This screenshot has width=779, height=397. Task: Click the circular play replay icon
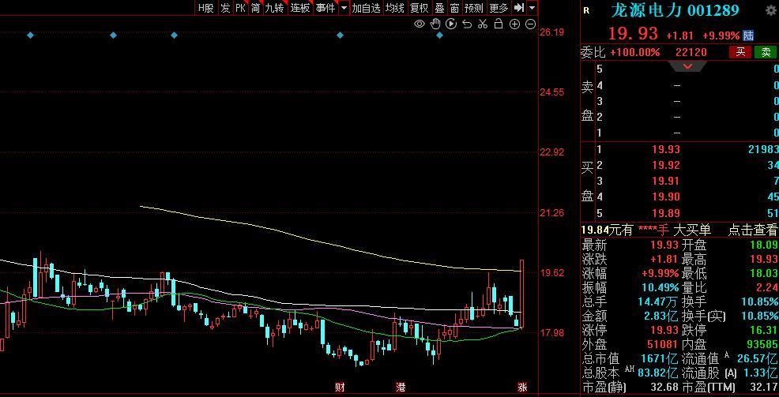pos(451,24)
